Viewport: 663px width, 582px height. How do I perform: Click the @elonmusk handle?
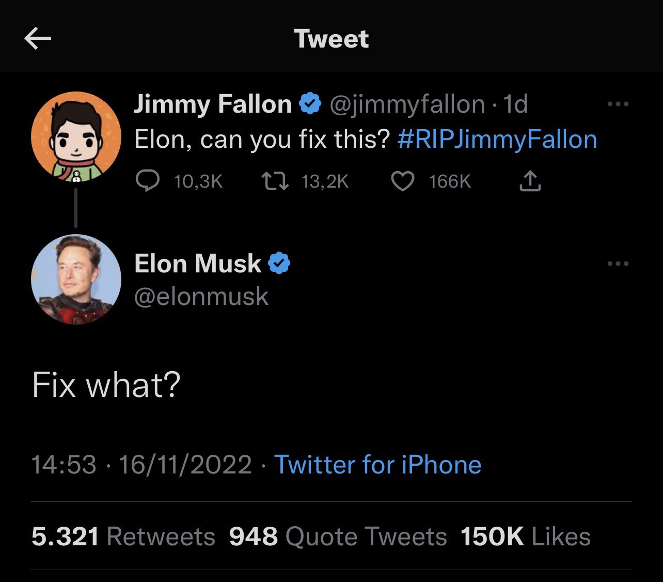tap(201, 297)
